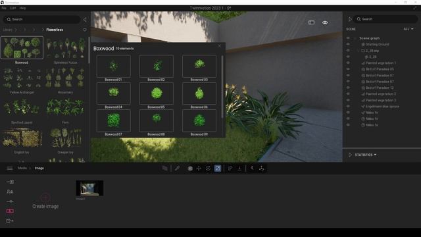Open the Fern plant category

66,110
